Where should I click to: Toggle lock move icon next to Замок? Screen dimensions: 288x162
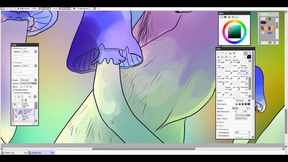[27, 86]
